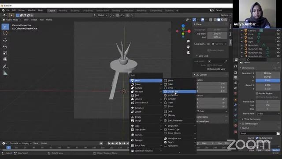Add a Monkey mesh
The width and height of the screenshot is (282, 159).
179,115
